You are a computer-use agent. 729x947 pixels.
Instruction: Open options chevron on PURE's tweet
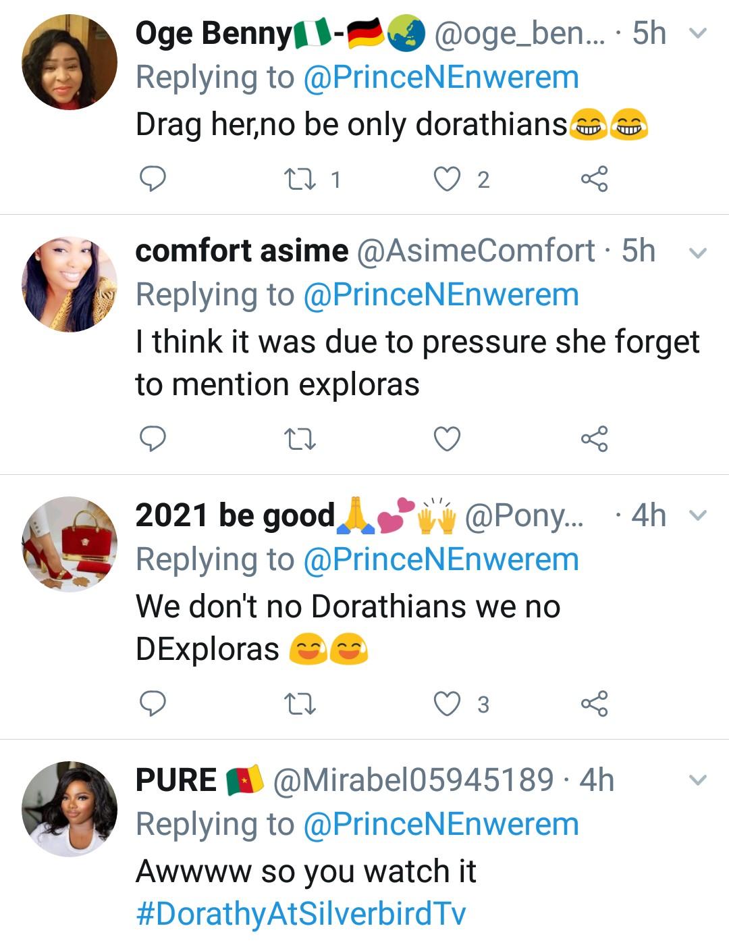(698, 781)
